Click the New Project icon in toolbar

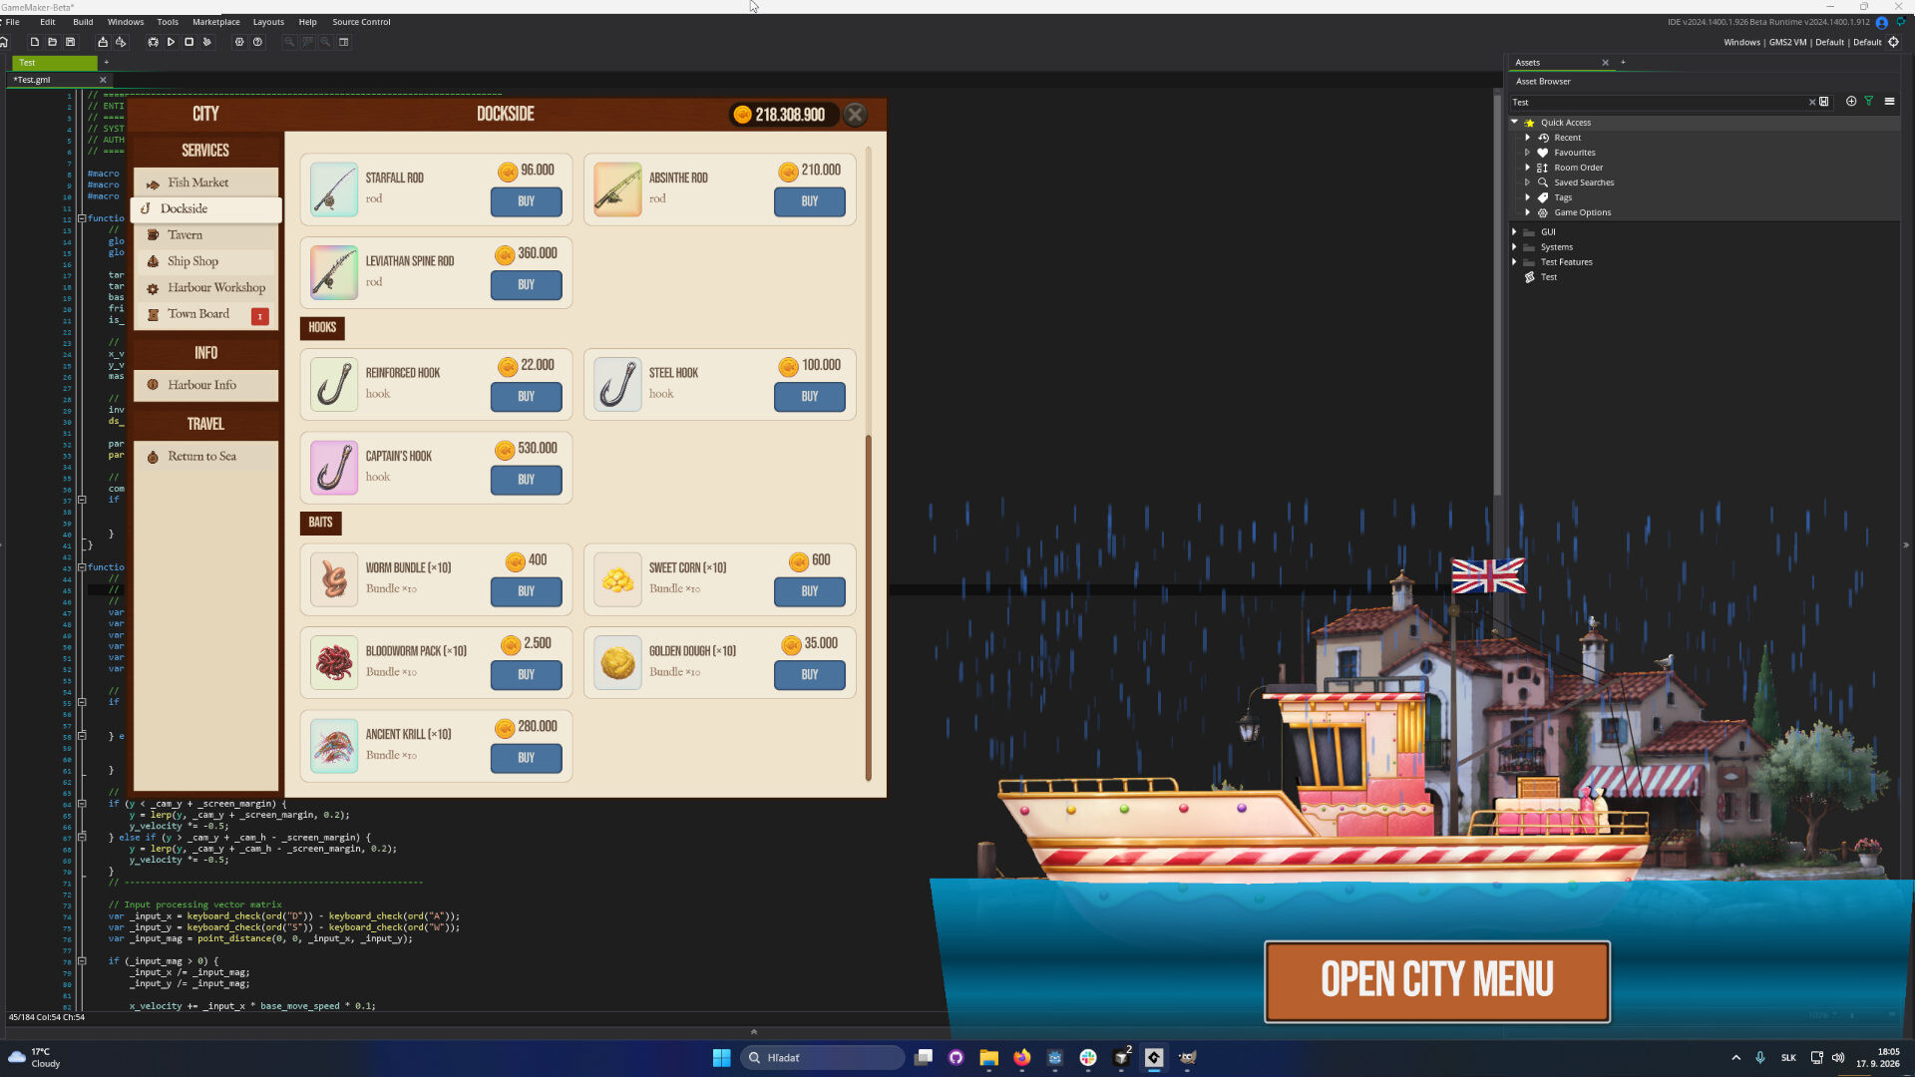(35, 42)
